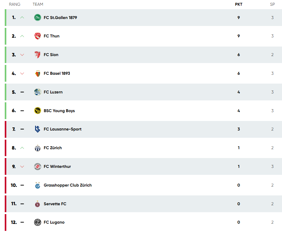Click the FC St.Gallen 1879 club crest
The height and width of the screenshot is (235, 282).
tap(38, 17)
